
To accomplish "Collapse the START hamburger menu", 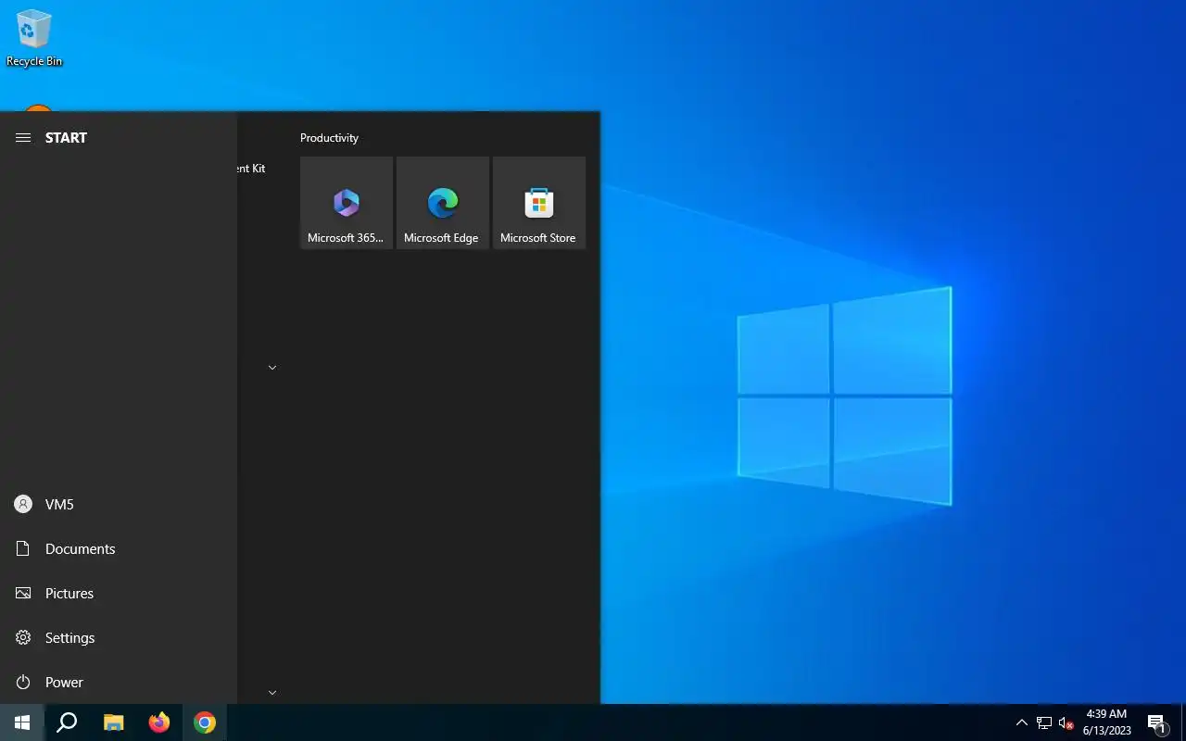I will 23,137.
